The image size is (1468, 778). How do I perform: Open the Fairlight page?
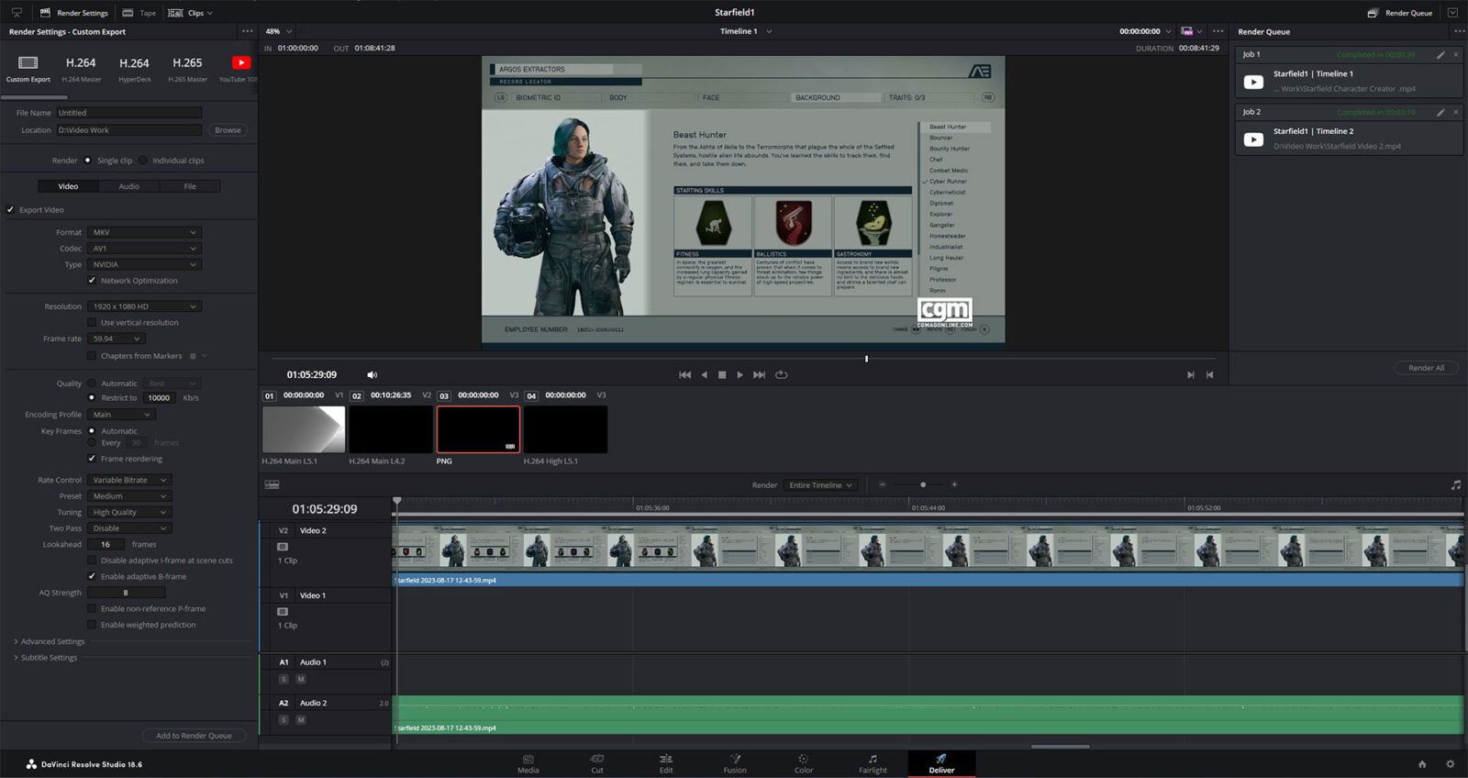(873, 763)
